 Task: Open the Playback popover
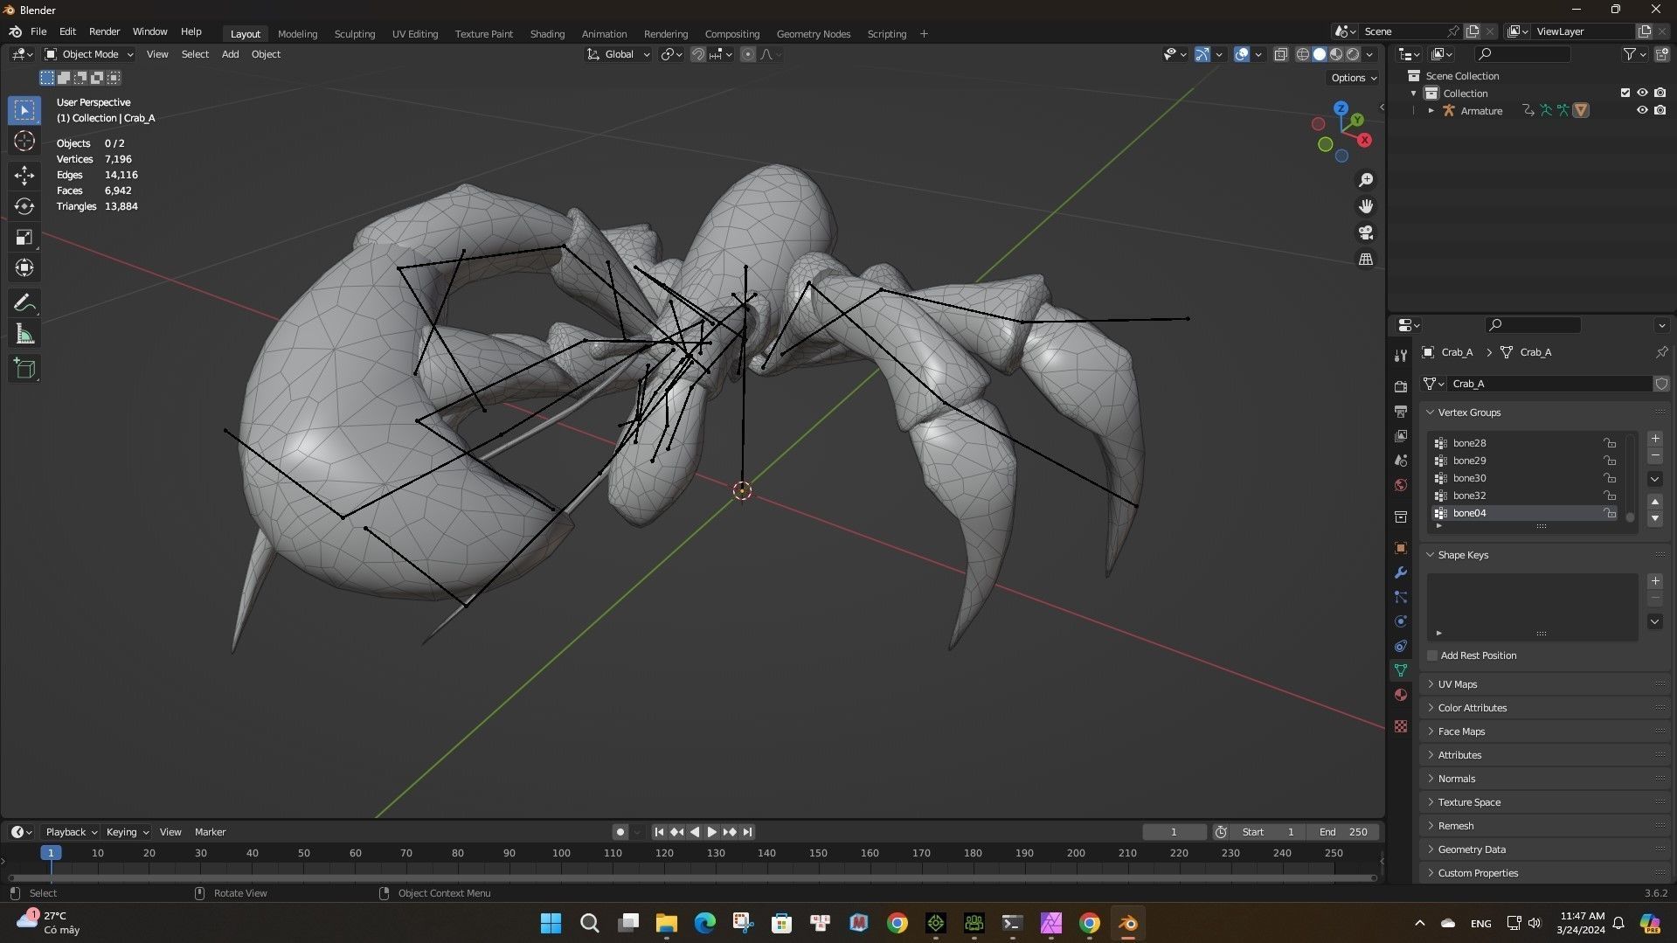[71, 832]
